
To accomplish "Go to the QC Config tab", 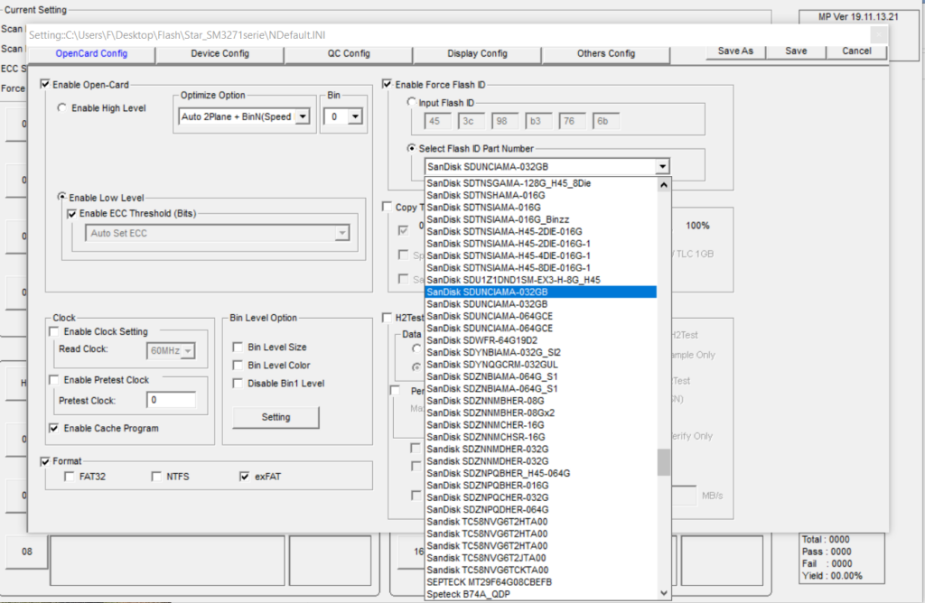I will 349,53.
